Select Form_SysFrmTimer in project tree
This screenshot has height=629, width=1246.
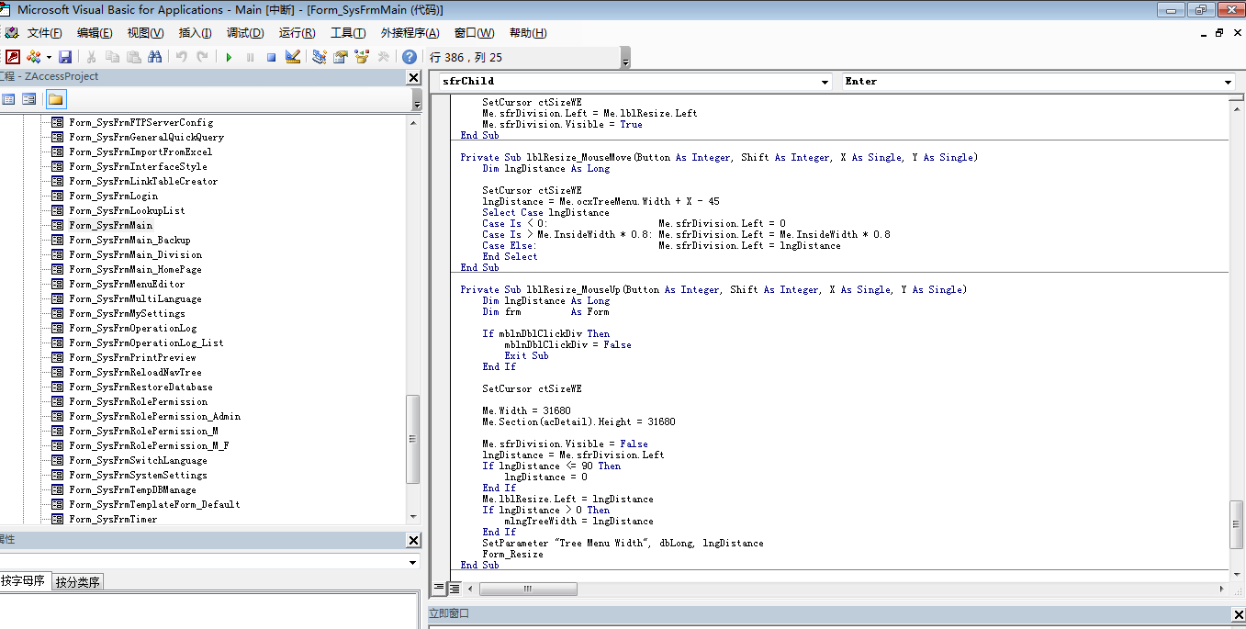[113, 519]
